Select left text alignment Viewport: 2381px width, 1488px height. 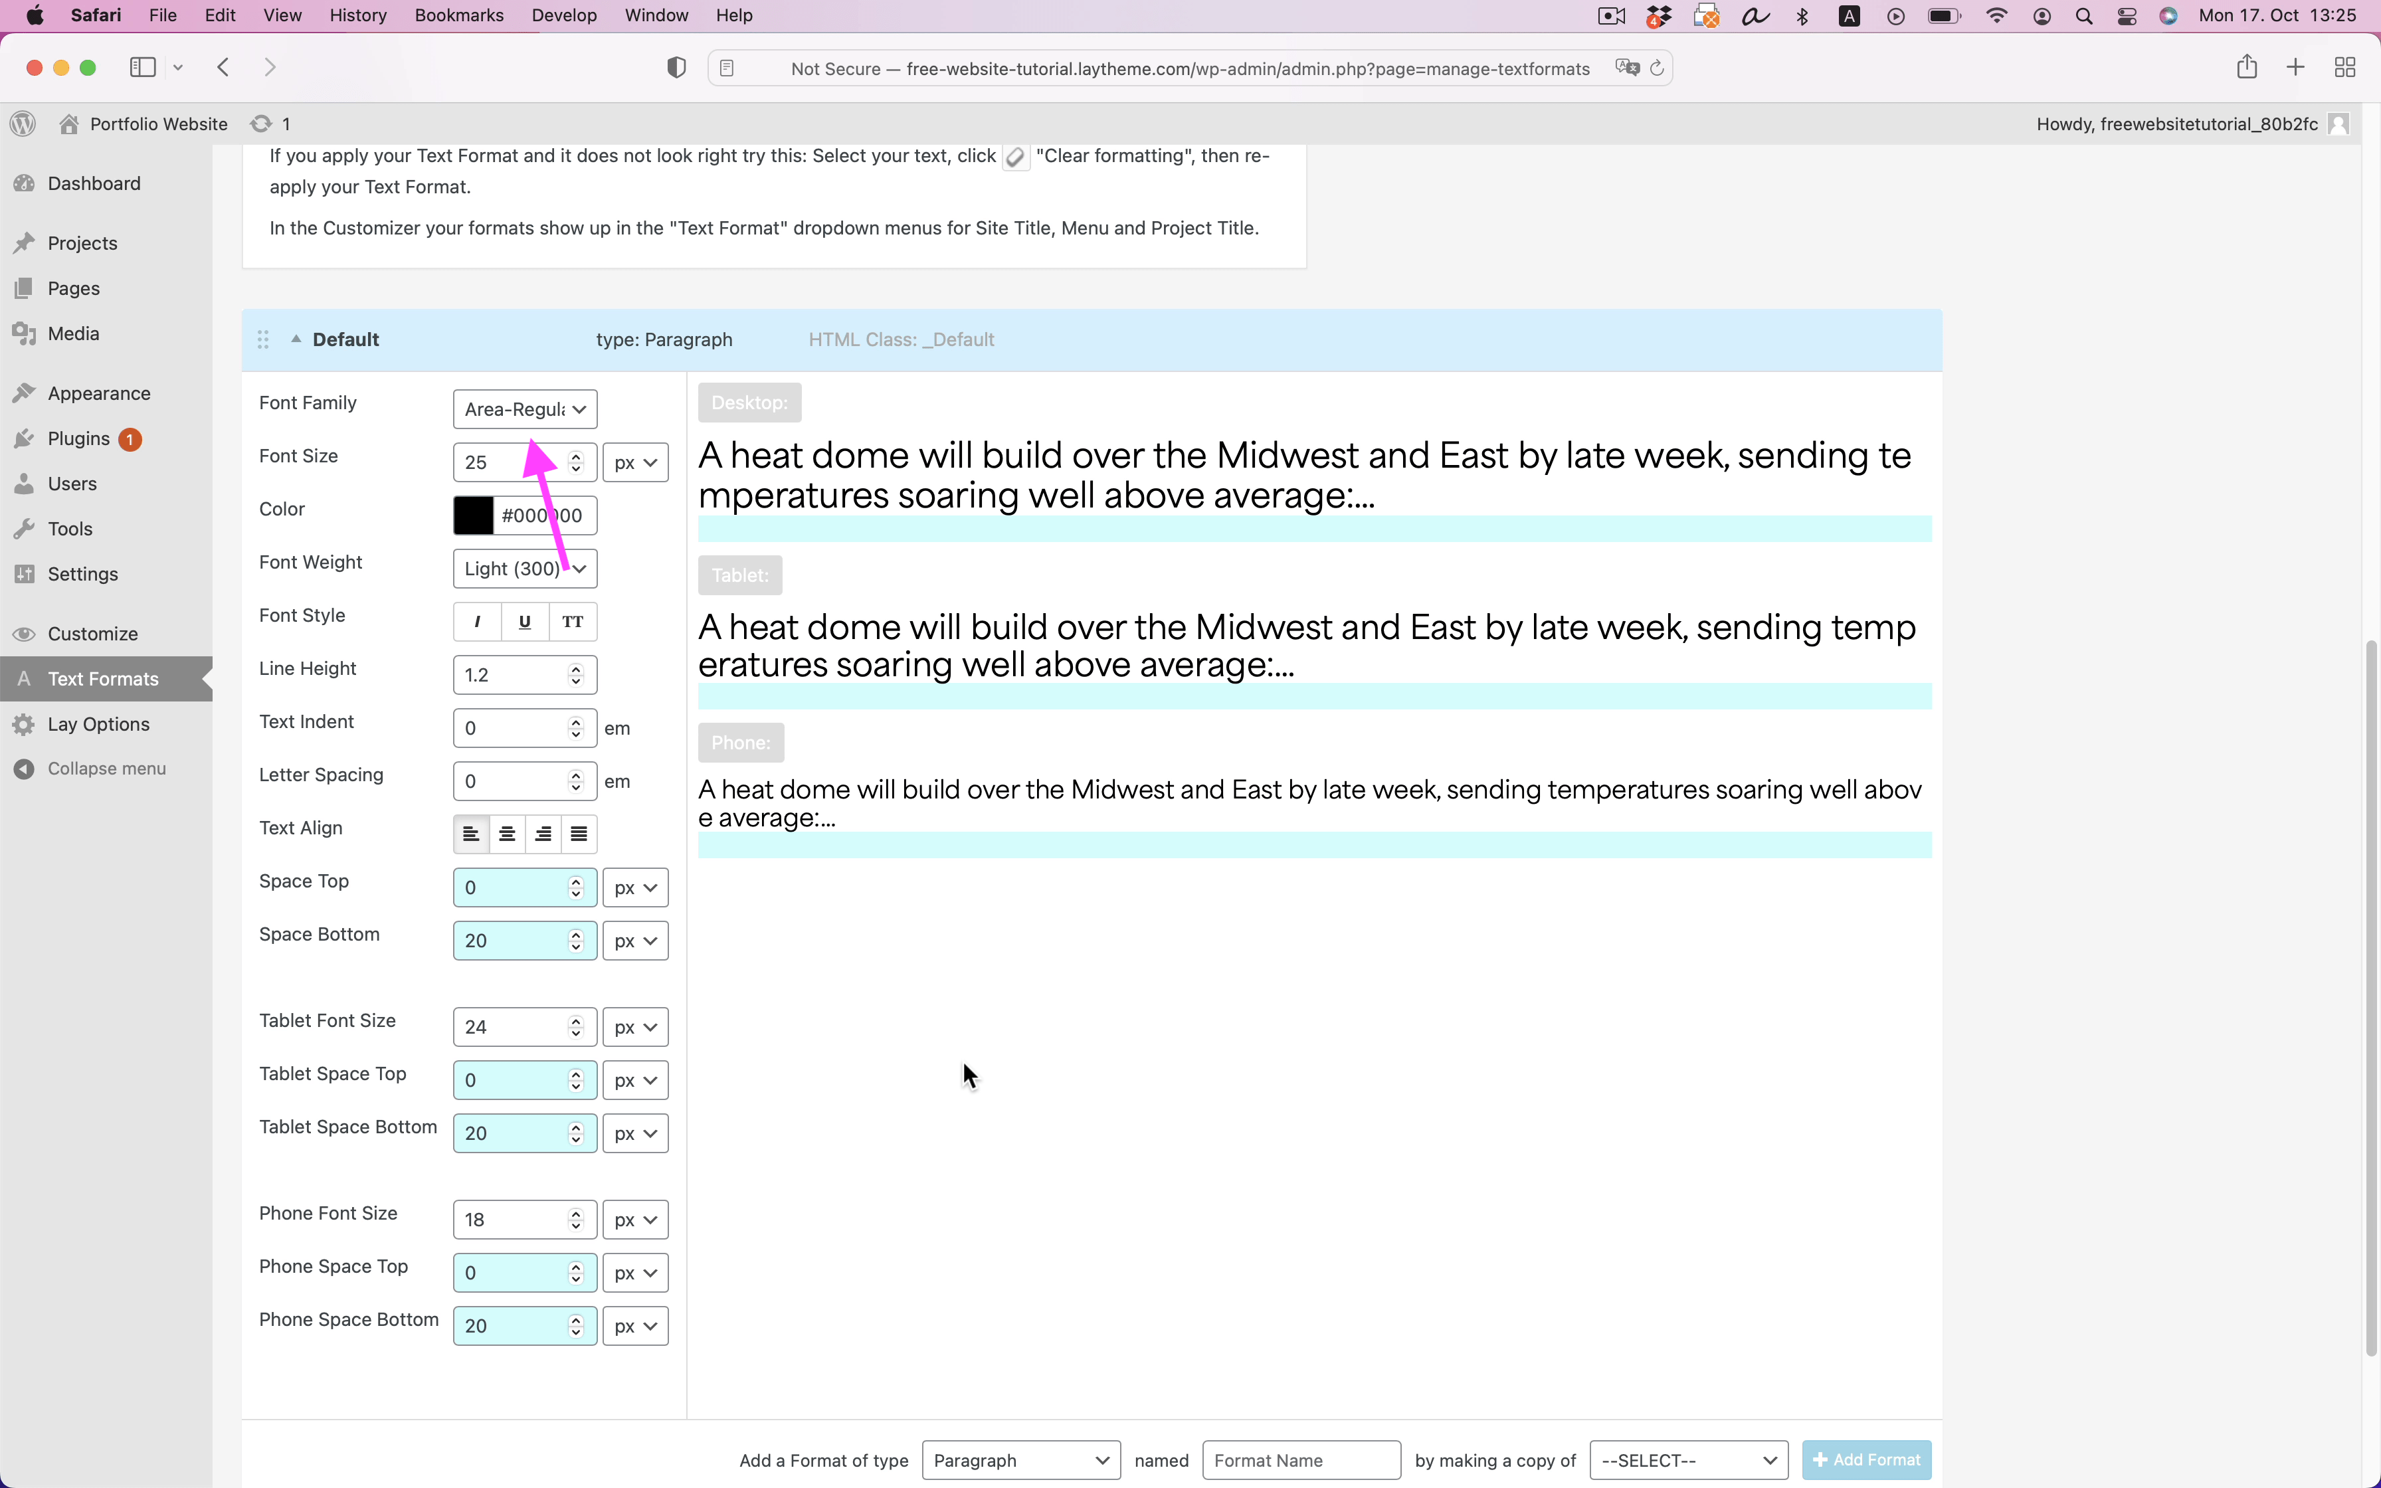pos(471,834)
